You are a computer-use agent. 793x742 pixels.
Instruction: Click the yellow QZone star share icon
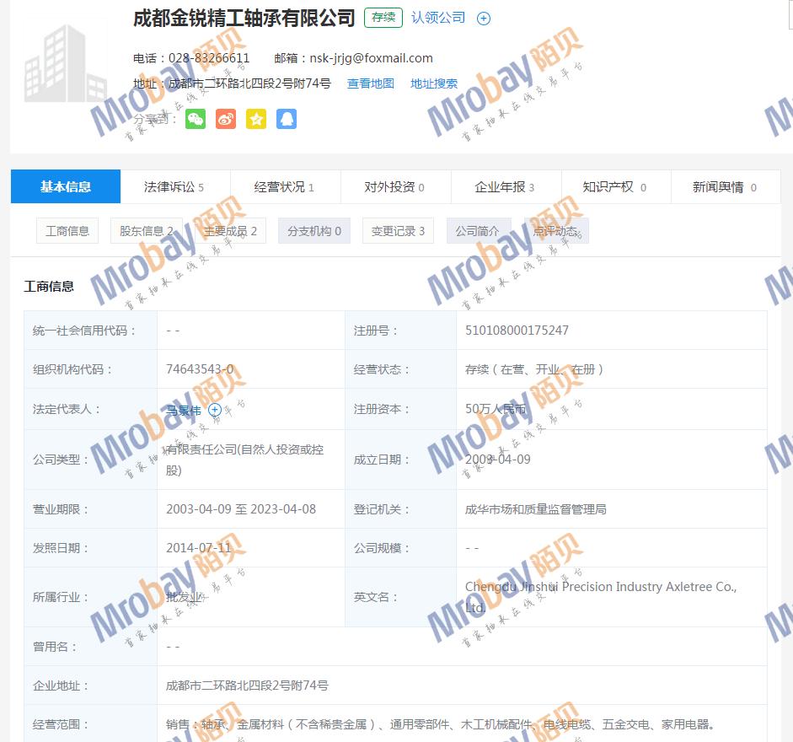tap(256, 119)
